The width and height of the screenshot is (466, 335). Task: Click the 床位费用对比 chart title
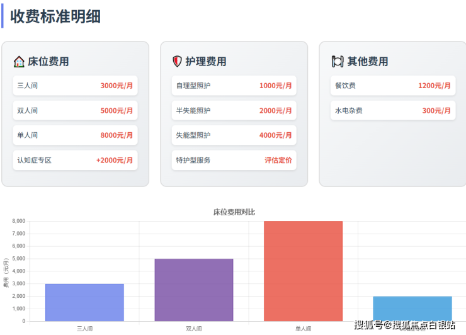pyautogui.click(x=234, y=212)
